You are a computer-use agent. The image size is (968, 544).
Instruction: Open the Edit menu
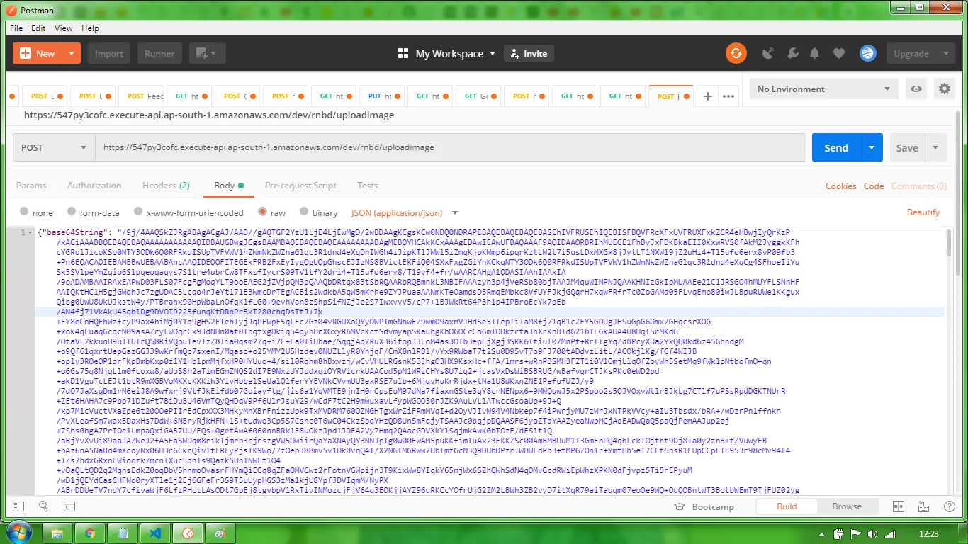[x=38, y=28]
